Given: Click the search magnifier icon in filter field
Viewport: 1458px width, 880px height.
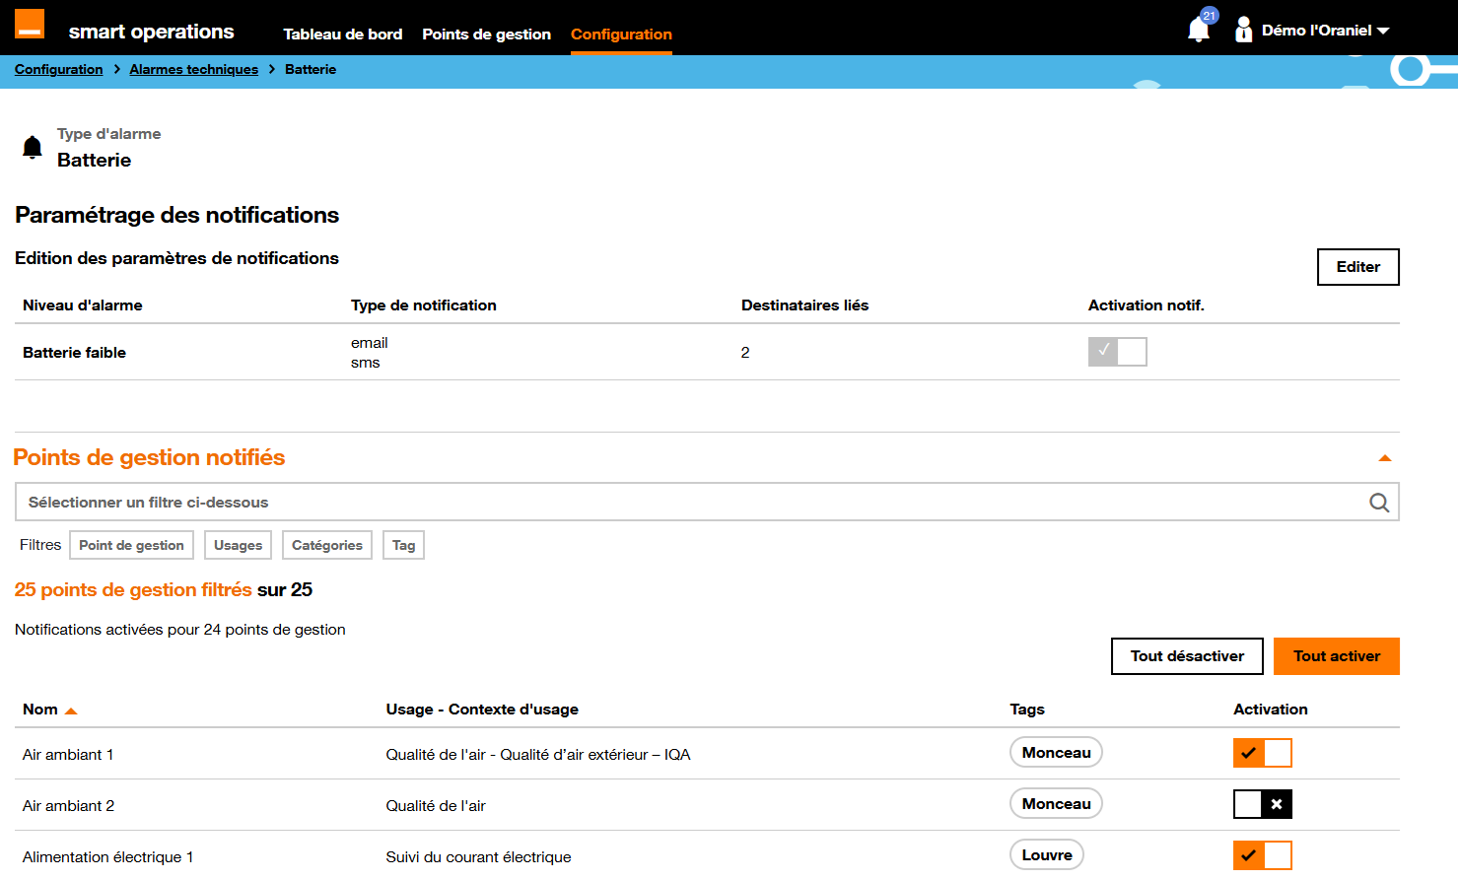Looking at the screenshot, I should pyautogui.click(x=1379, y=503).
